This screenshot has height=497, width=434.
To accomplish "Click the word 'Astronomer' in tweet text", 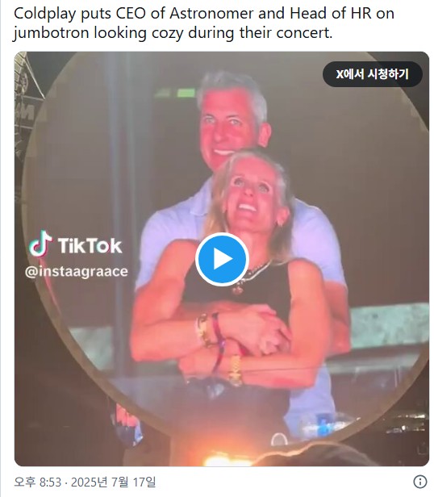I will [x=211, y=14].
